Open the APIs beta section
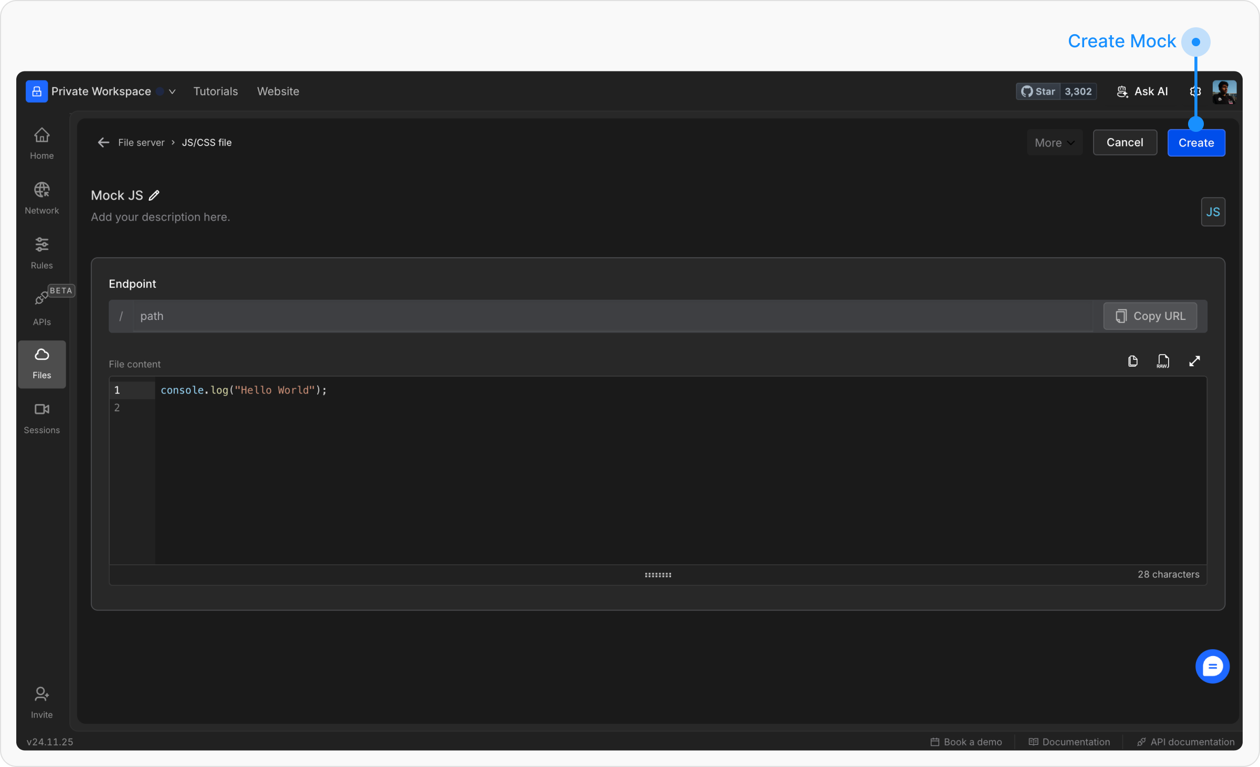 (41, 308)
